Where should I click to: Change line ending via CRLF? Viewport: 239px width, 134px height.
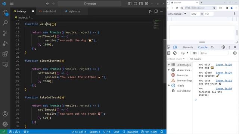pos(117,131)
